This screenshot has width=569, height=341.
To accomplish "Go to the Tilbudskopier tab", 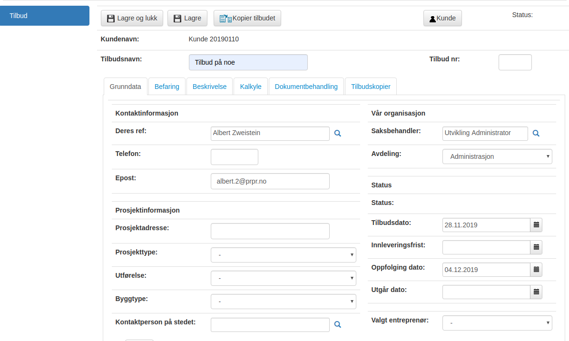I will pos(371,87).
